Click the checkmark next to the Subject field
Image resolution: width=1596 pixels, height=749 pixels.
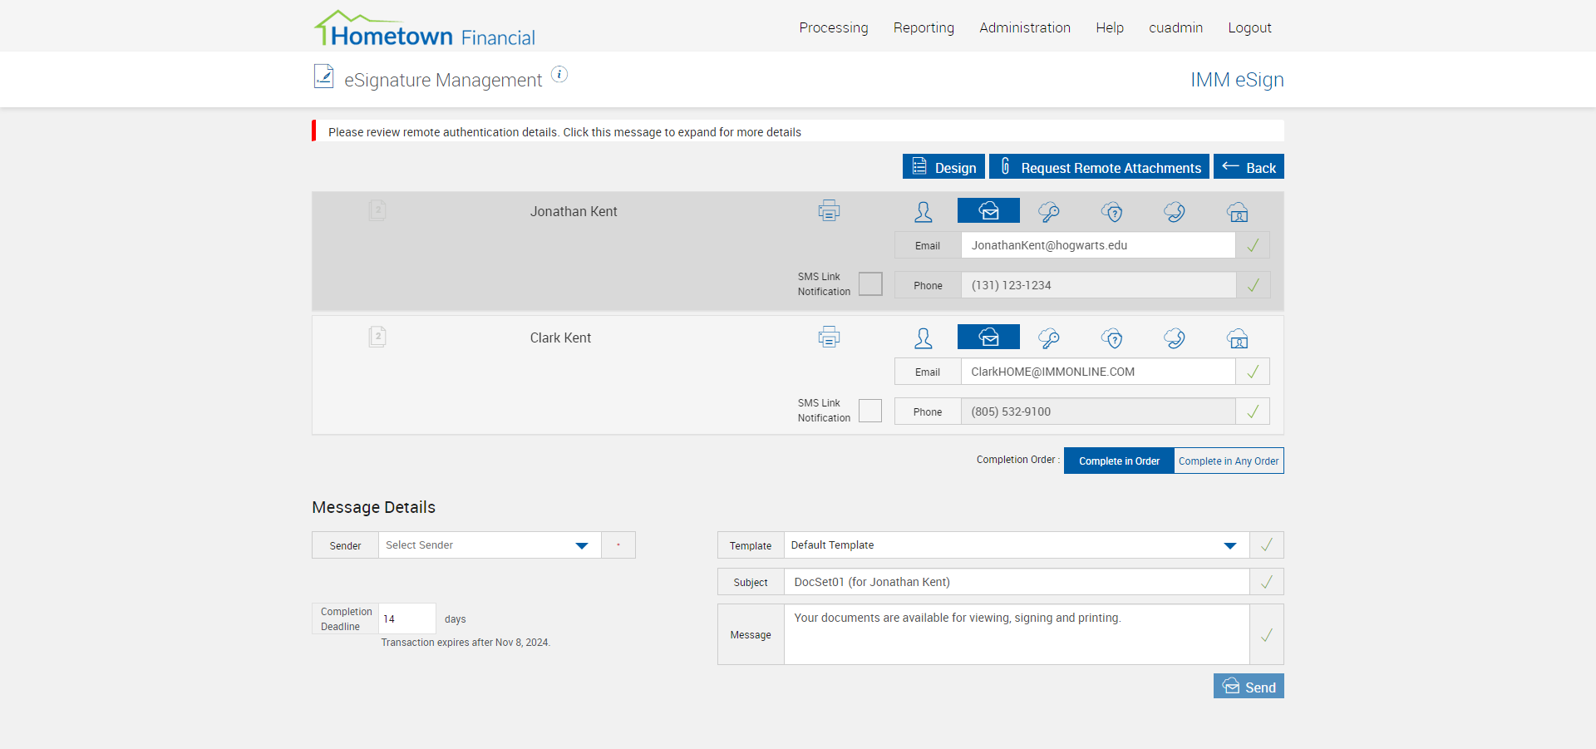pos(1267,582)
